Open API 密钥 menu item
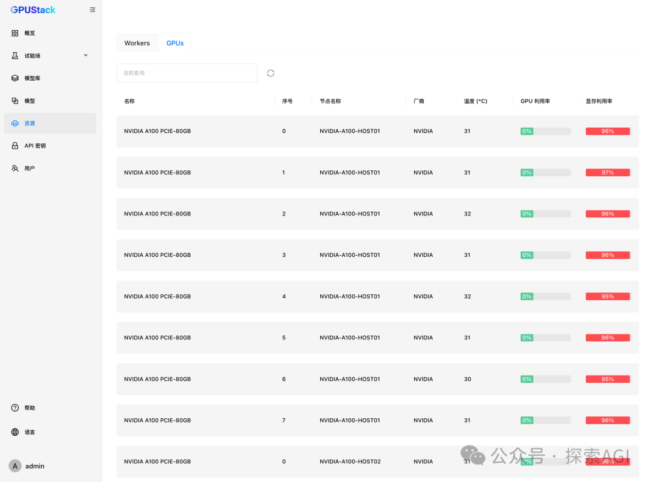This screenshot has height=482, width=650. (x=50, y=146)
